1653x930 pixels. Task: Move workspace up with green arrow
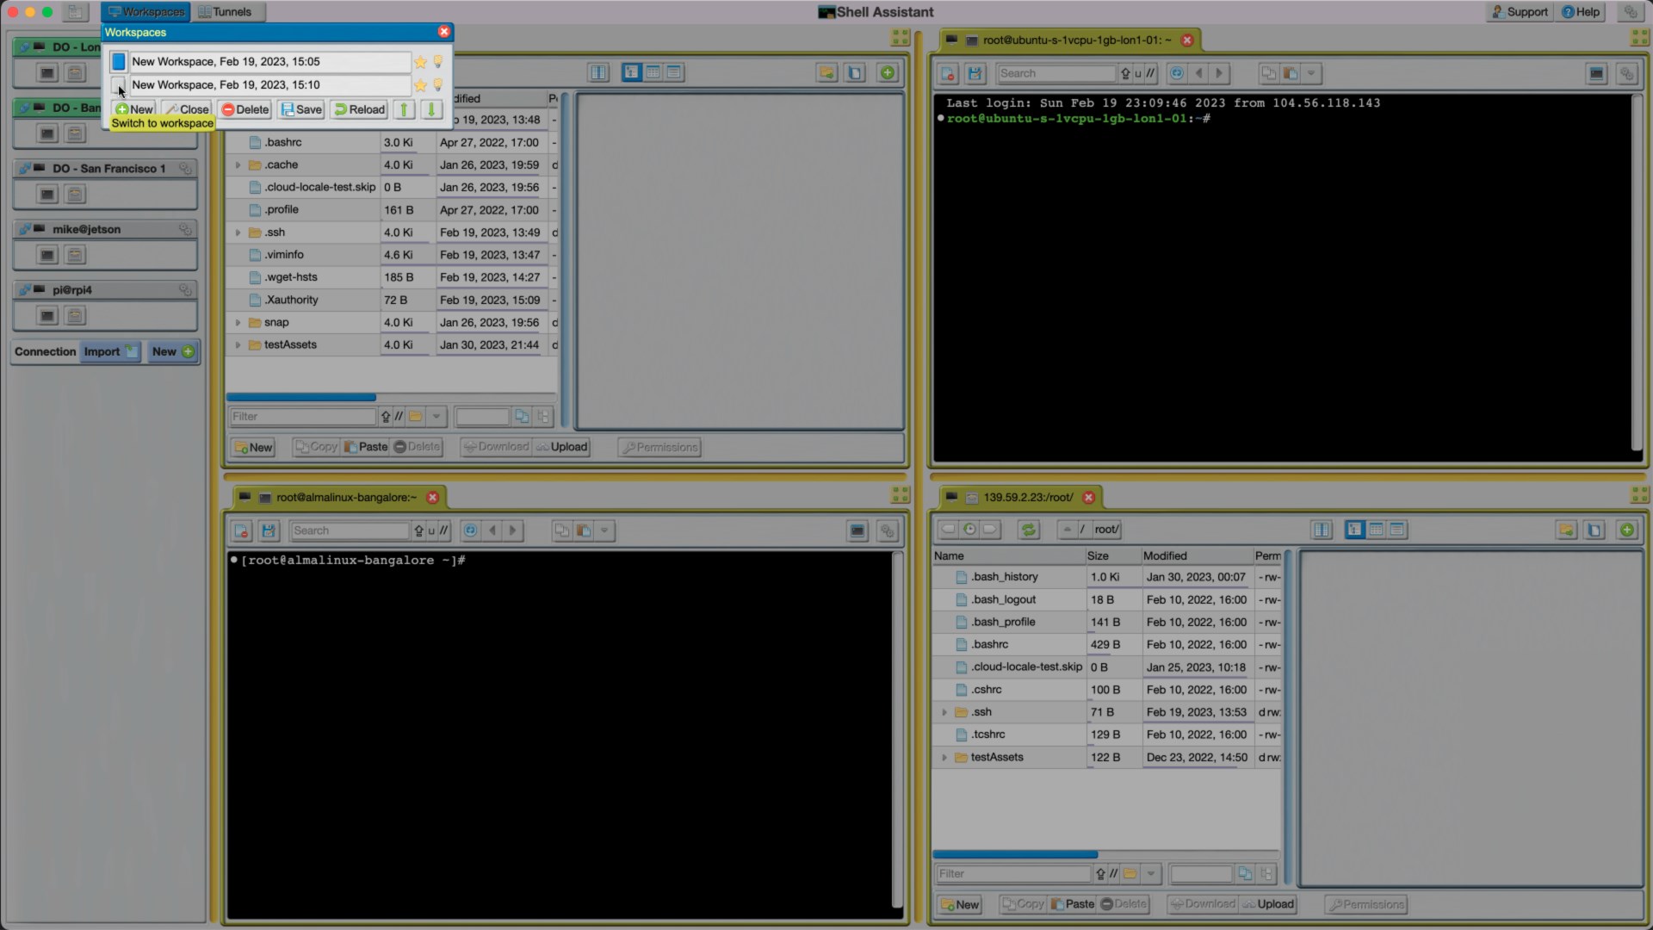pos(404,109)
